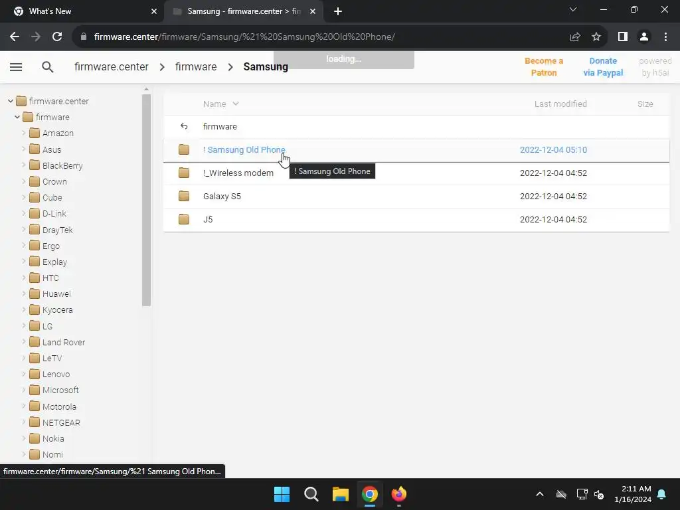
Task: Sort by Size column
Action: click(x=645, y=104)
